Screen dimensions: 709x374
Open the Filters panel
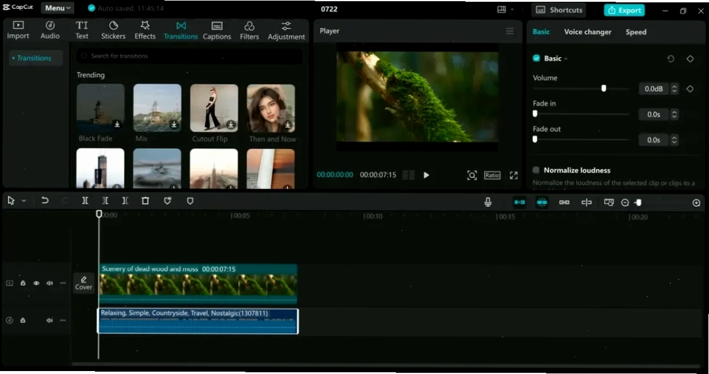(x=250, y=30)
